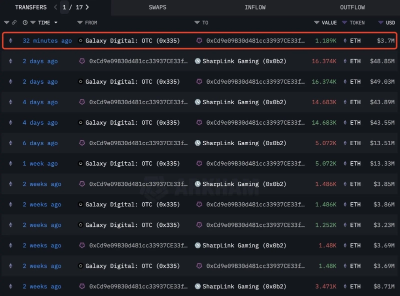Open the '1 week ago' transaction link
The width and height of the screenshot is (400, 296).
pos(40,164)
